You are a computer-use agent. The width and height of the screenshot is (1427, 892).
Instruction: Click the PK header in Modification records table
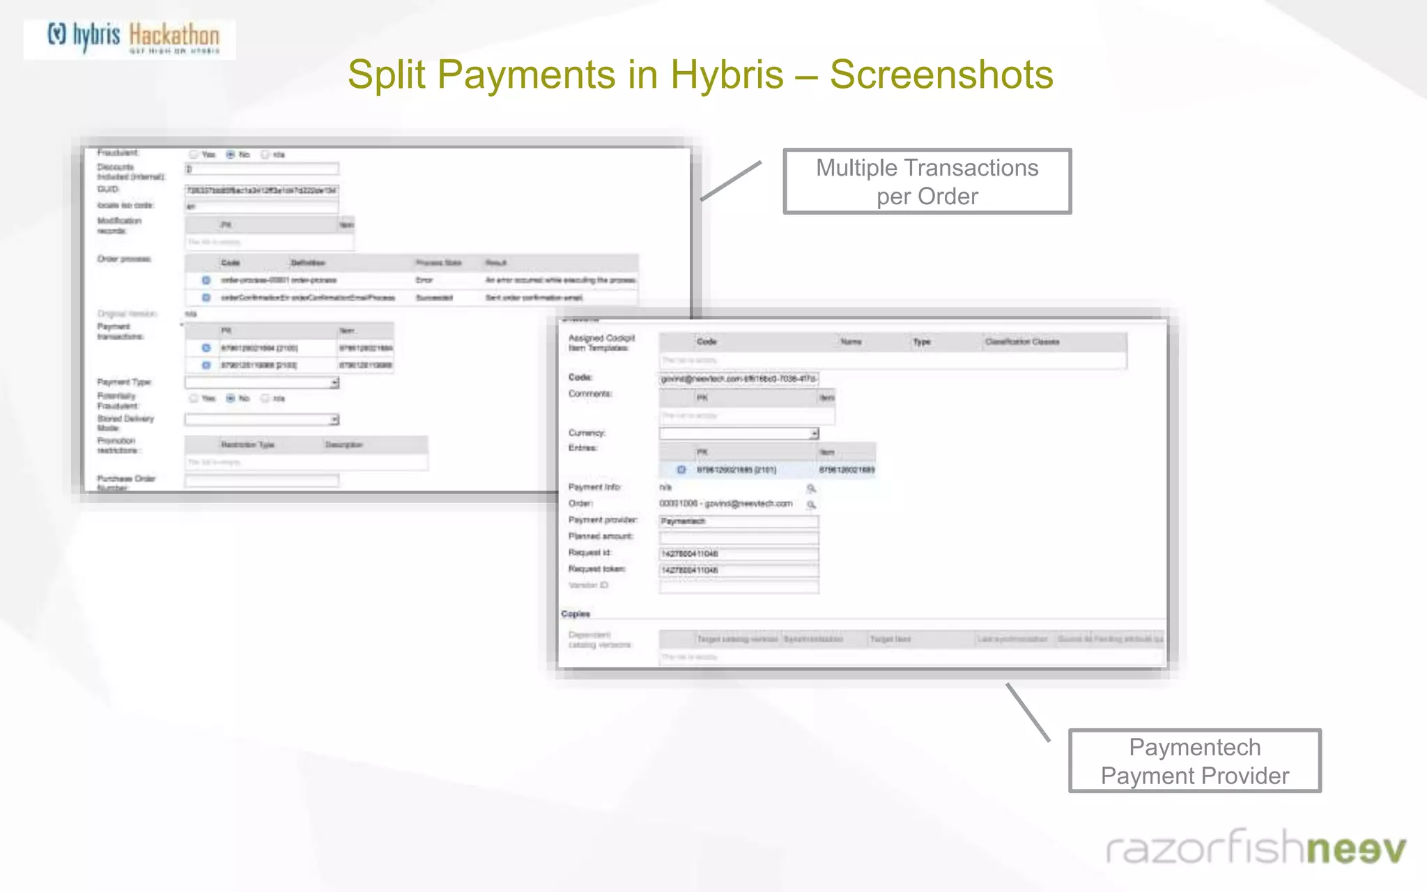tap(226, 224)
